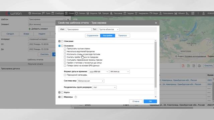This screenshot has height=120, width=214.
Task: Open the Users icon in top bar
Action: [160, 13]
